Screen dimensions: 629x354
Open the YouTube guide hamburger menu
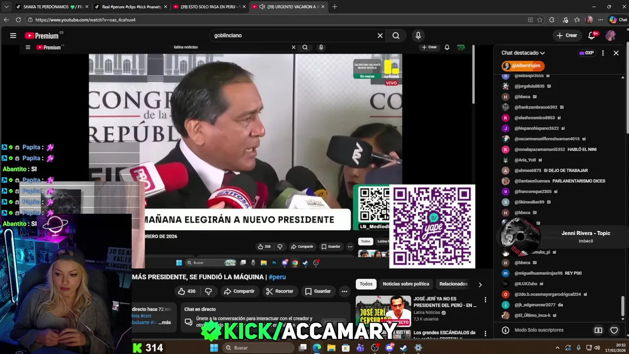(13, 35)
